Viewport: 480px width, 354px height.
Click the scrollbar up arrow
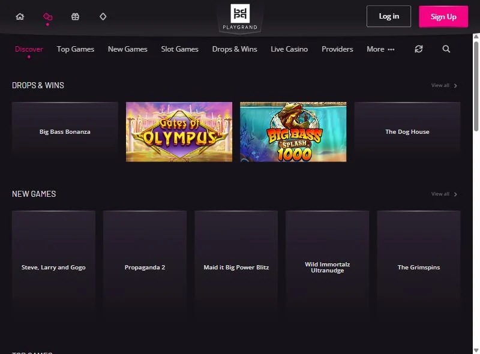click(476, 37)
